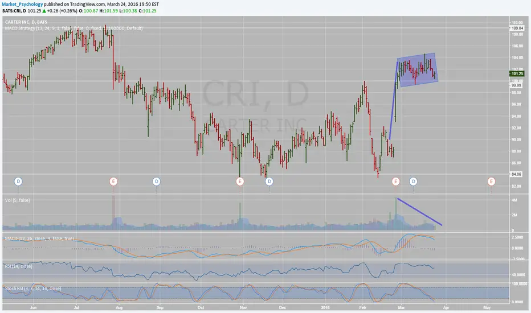Click the 104.00 price axis value

(517, 58)
